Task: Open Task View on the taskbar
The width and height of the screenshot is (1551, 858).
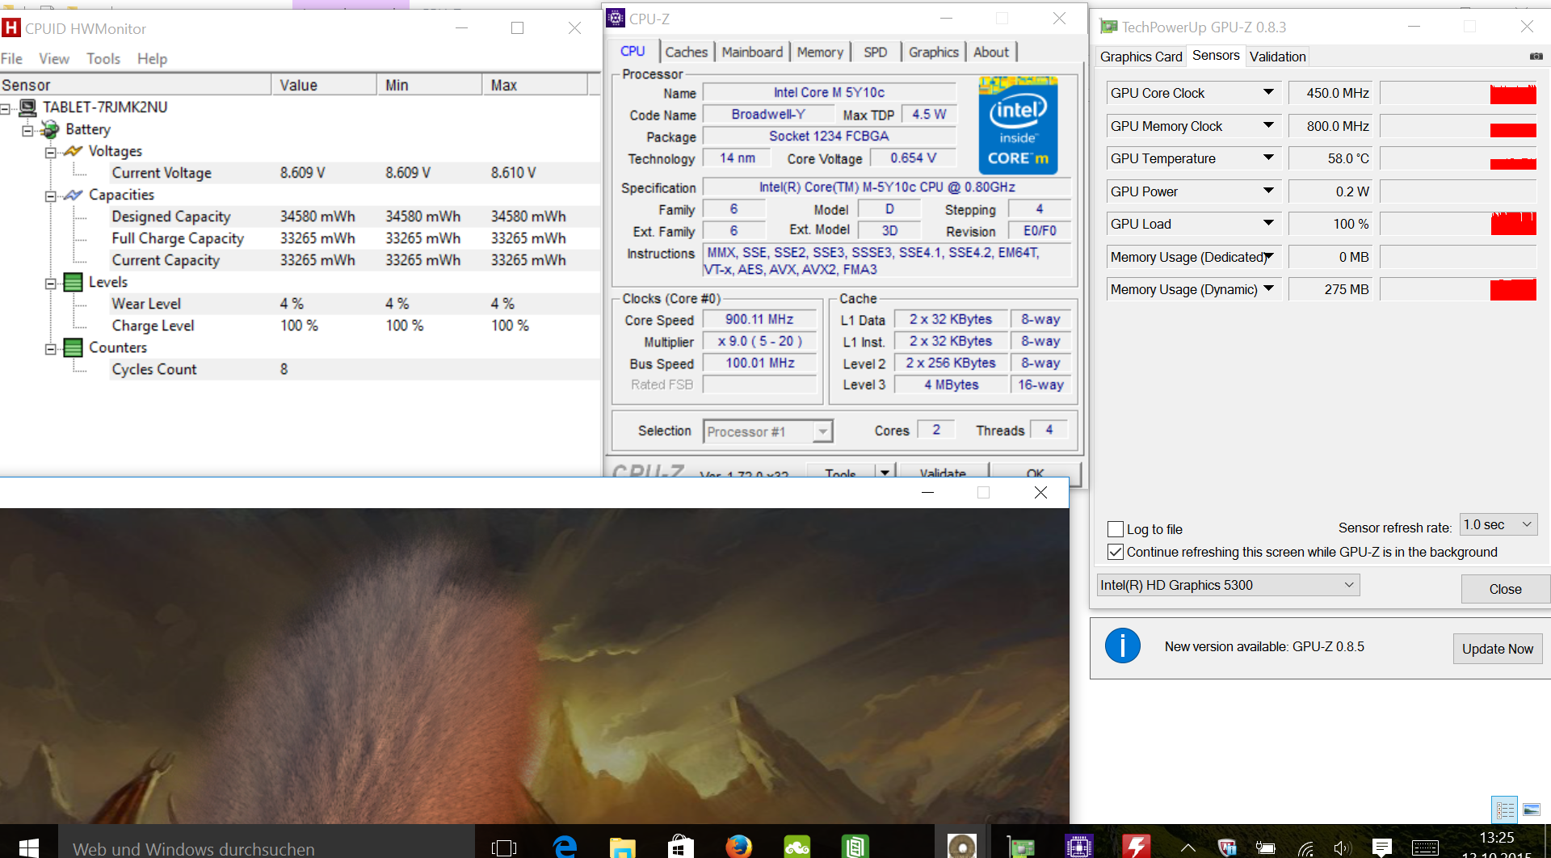Action: [x=503, y=847]
